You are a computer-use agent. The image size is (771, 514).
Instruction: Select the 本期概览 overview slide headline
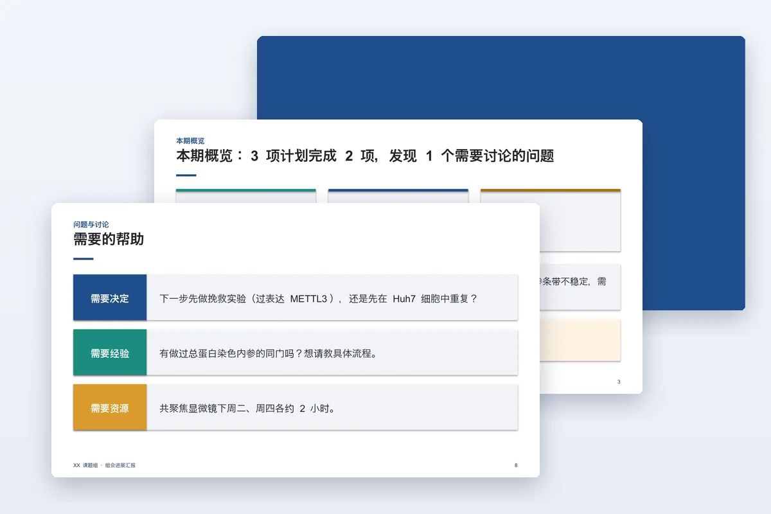365,156
